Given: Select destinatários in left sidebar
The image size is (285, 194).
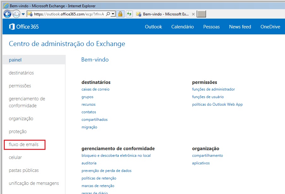Looking at the screenshot, I should [21, 73].
